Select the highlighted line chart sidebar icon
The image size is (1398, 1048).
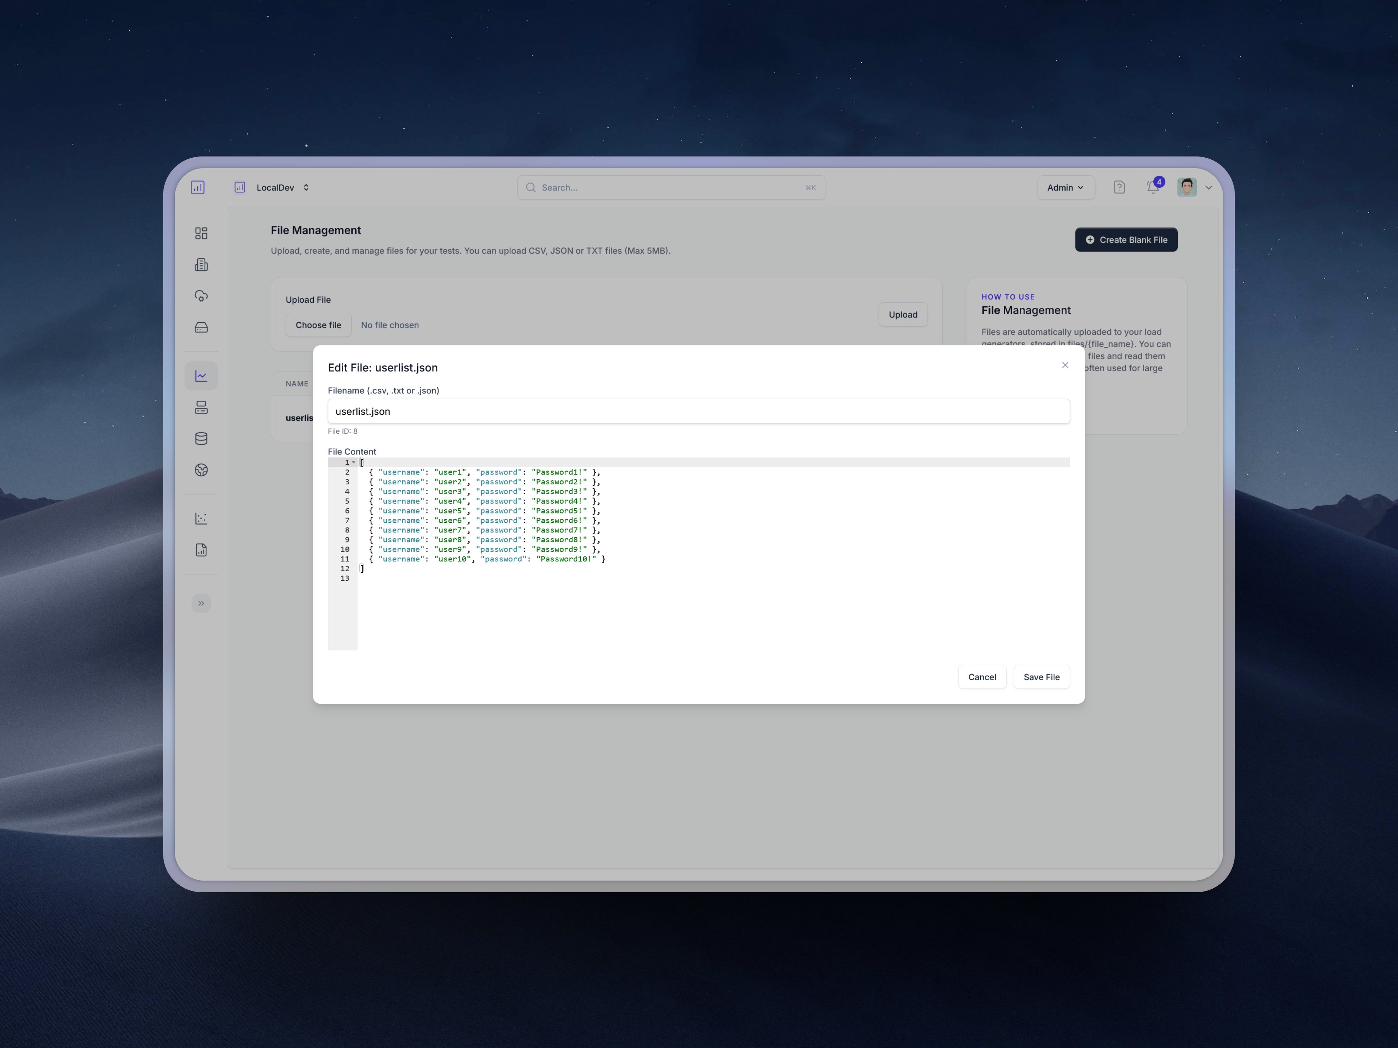pos(201,376)
